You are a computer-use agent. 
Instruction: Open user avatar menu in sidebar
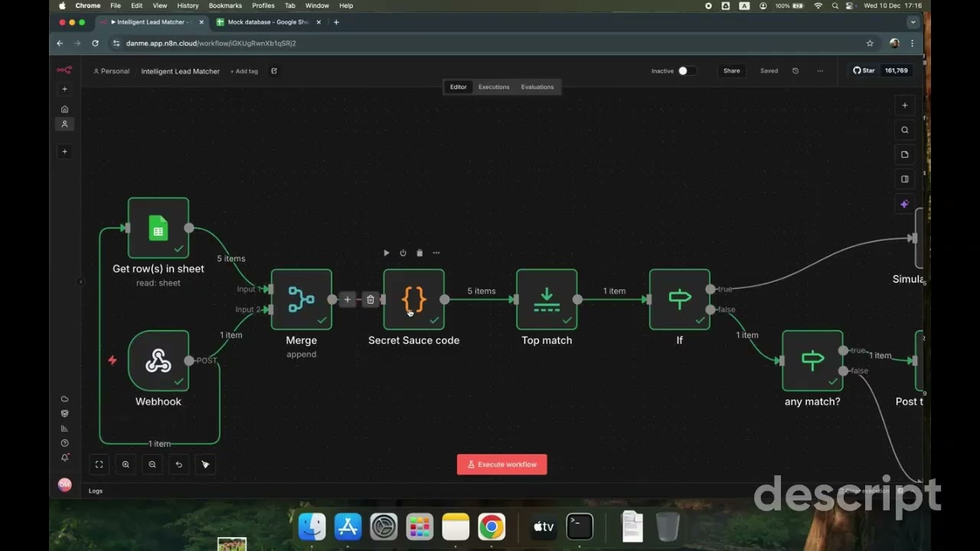tap(64, 485)
